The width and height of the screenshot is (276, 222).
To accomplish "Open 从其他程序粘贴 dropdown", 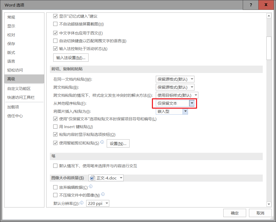I will tap(192, 103).
